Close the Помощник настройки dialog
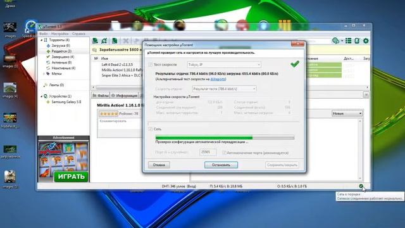The width and height of the screenshot is (405, 228). [x=297, y=44]
